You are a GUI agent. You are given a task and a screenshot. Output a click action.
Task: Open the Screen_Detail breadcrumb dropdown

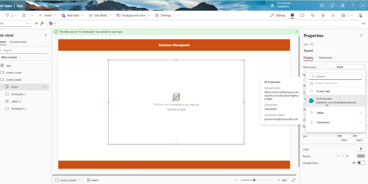click(x=78, y=180)
